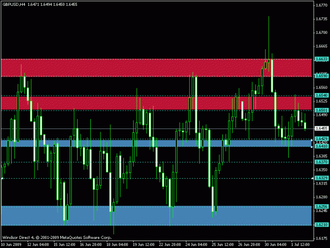The width and height of the screenshot is (330, 248).
Task: Click the 1.6175 price scale value
Action: click(322, 238)
